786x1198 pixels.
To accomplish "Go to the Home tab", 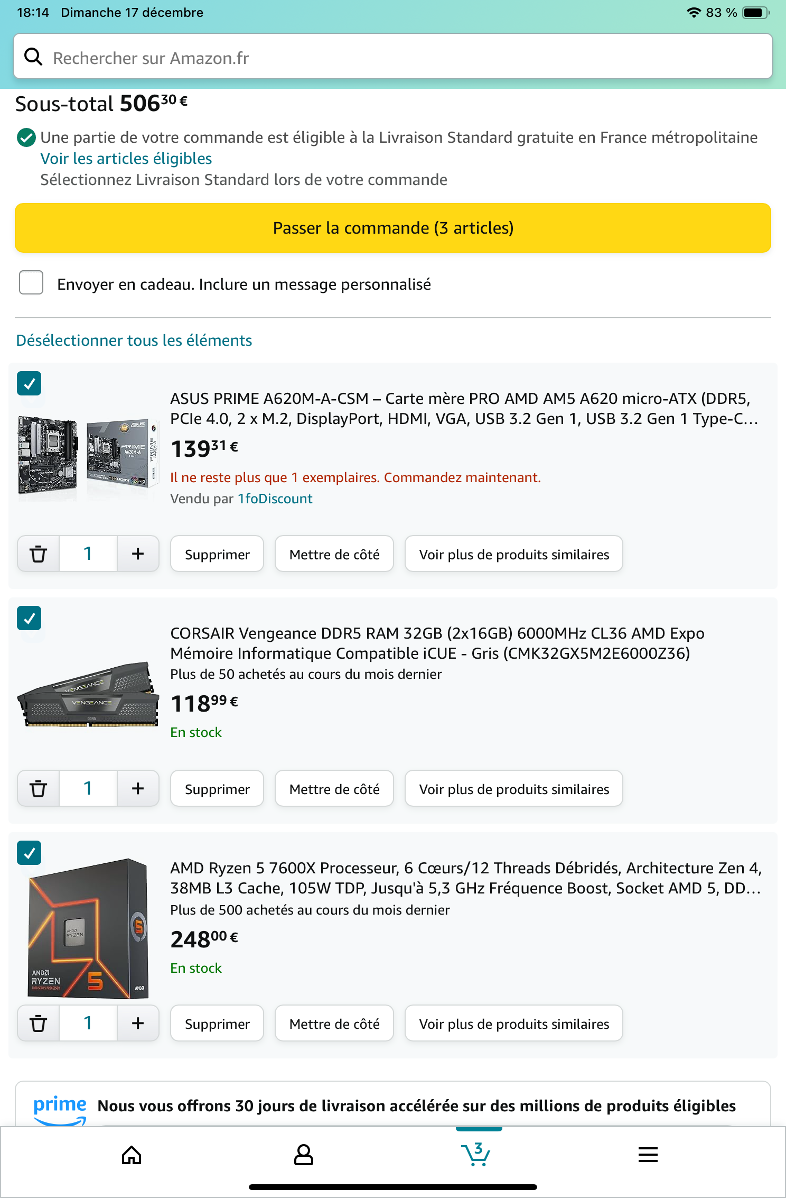I will click(132, 1155).
